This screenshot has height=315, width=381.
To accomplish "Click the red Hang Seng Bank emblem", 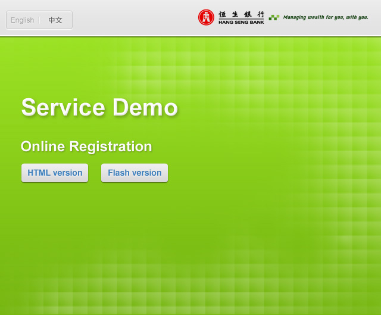I will [x=206, y=17].
